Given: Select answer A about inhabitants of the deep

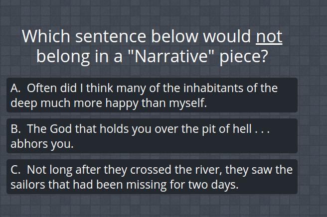Looking at the screenshot, I should pos(152,95).
